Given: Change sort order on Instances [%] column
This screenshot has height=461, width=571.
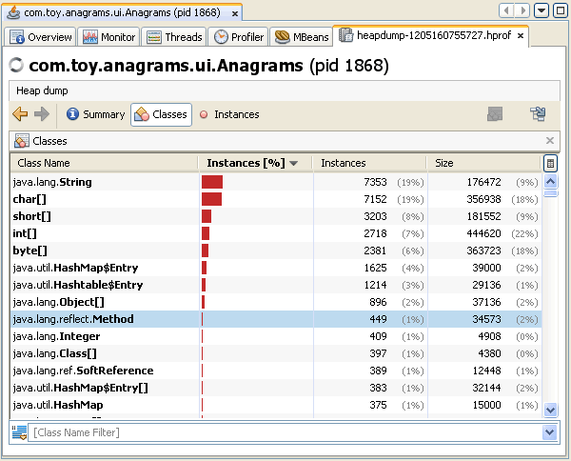Looking at the screenshot, I should 253,163.
